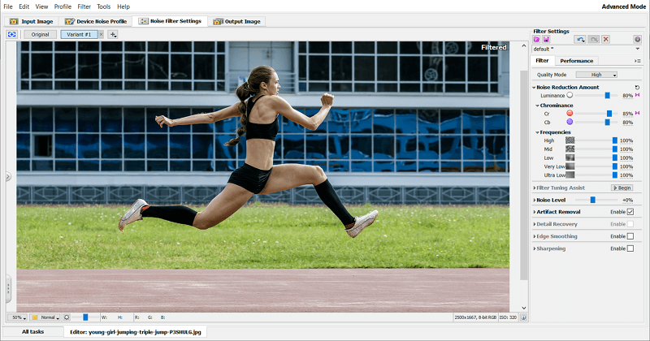Click the Begin button for Filter Tuning Assist
The image size is (650, 341).
click(622, 188)
